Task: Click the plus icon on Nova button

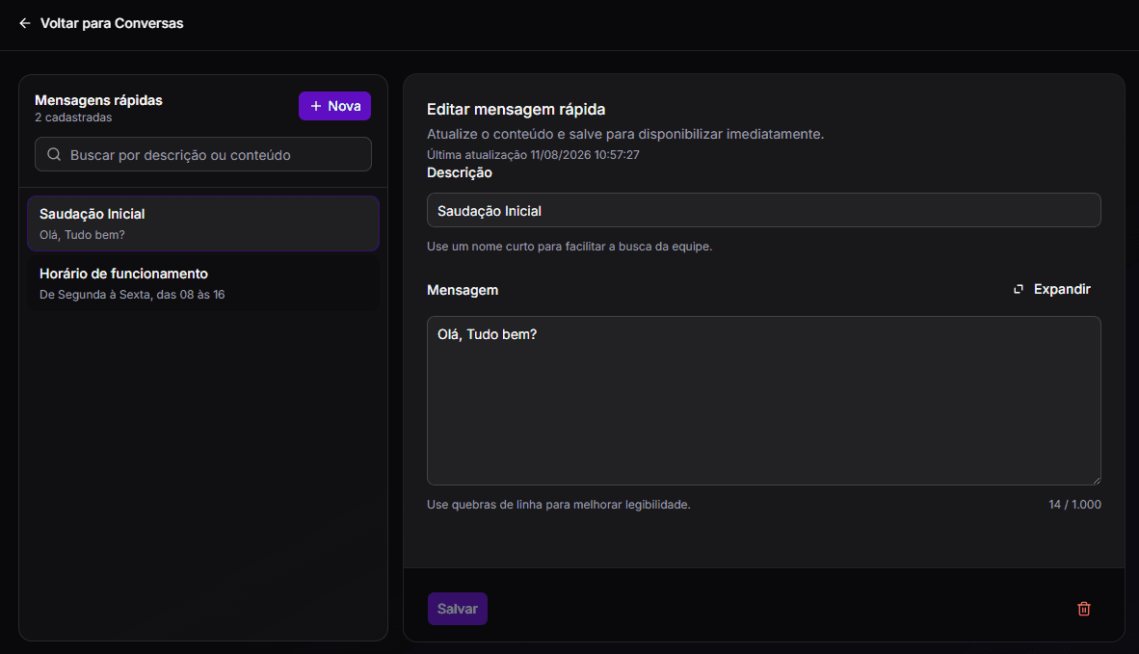Action: click(316, 106)
